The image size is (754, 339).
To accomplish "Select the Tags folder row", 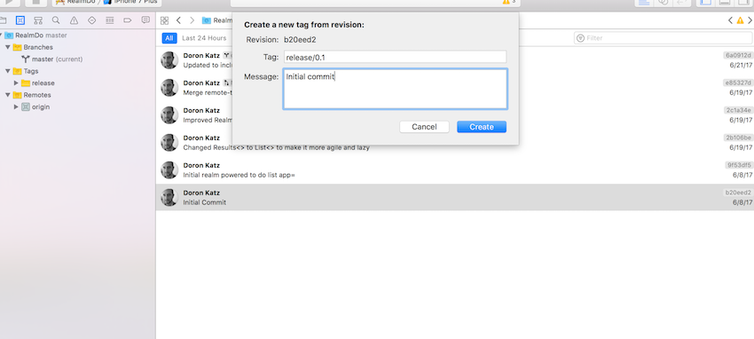I will [x=31, y=71].
